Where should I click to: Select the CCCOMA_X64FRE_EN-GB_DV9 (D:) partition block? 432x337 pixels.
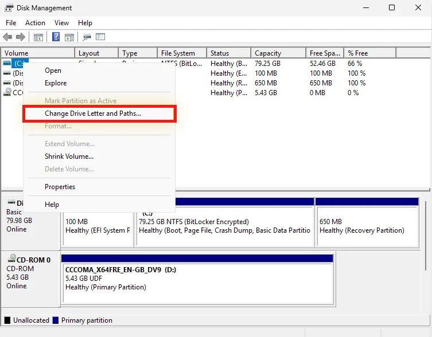[x=197, y=280]
